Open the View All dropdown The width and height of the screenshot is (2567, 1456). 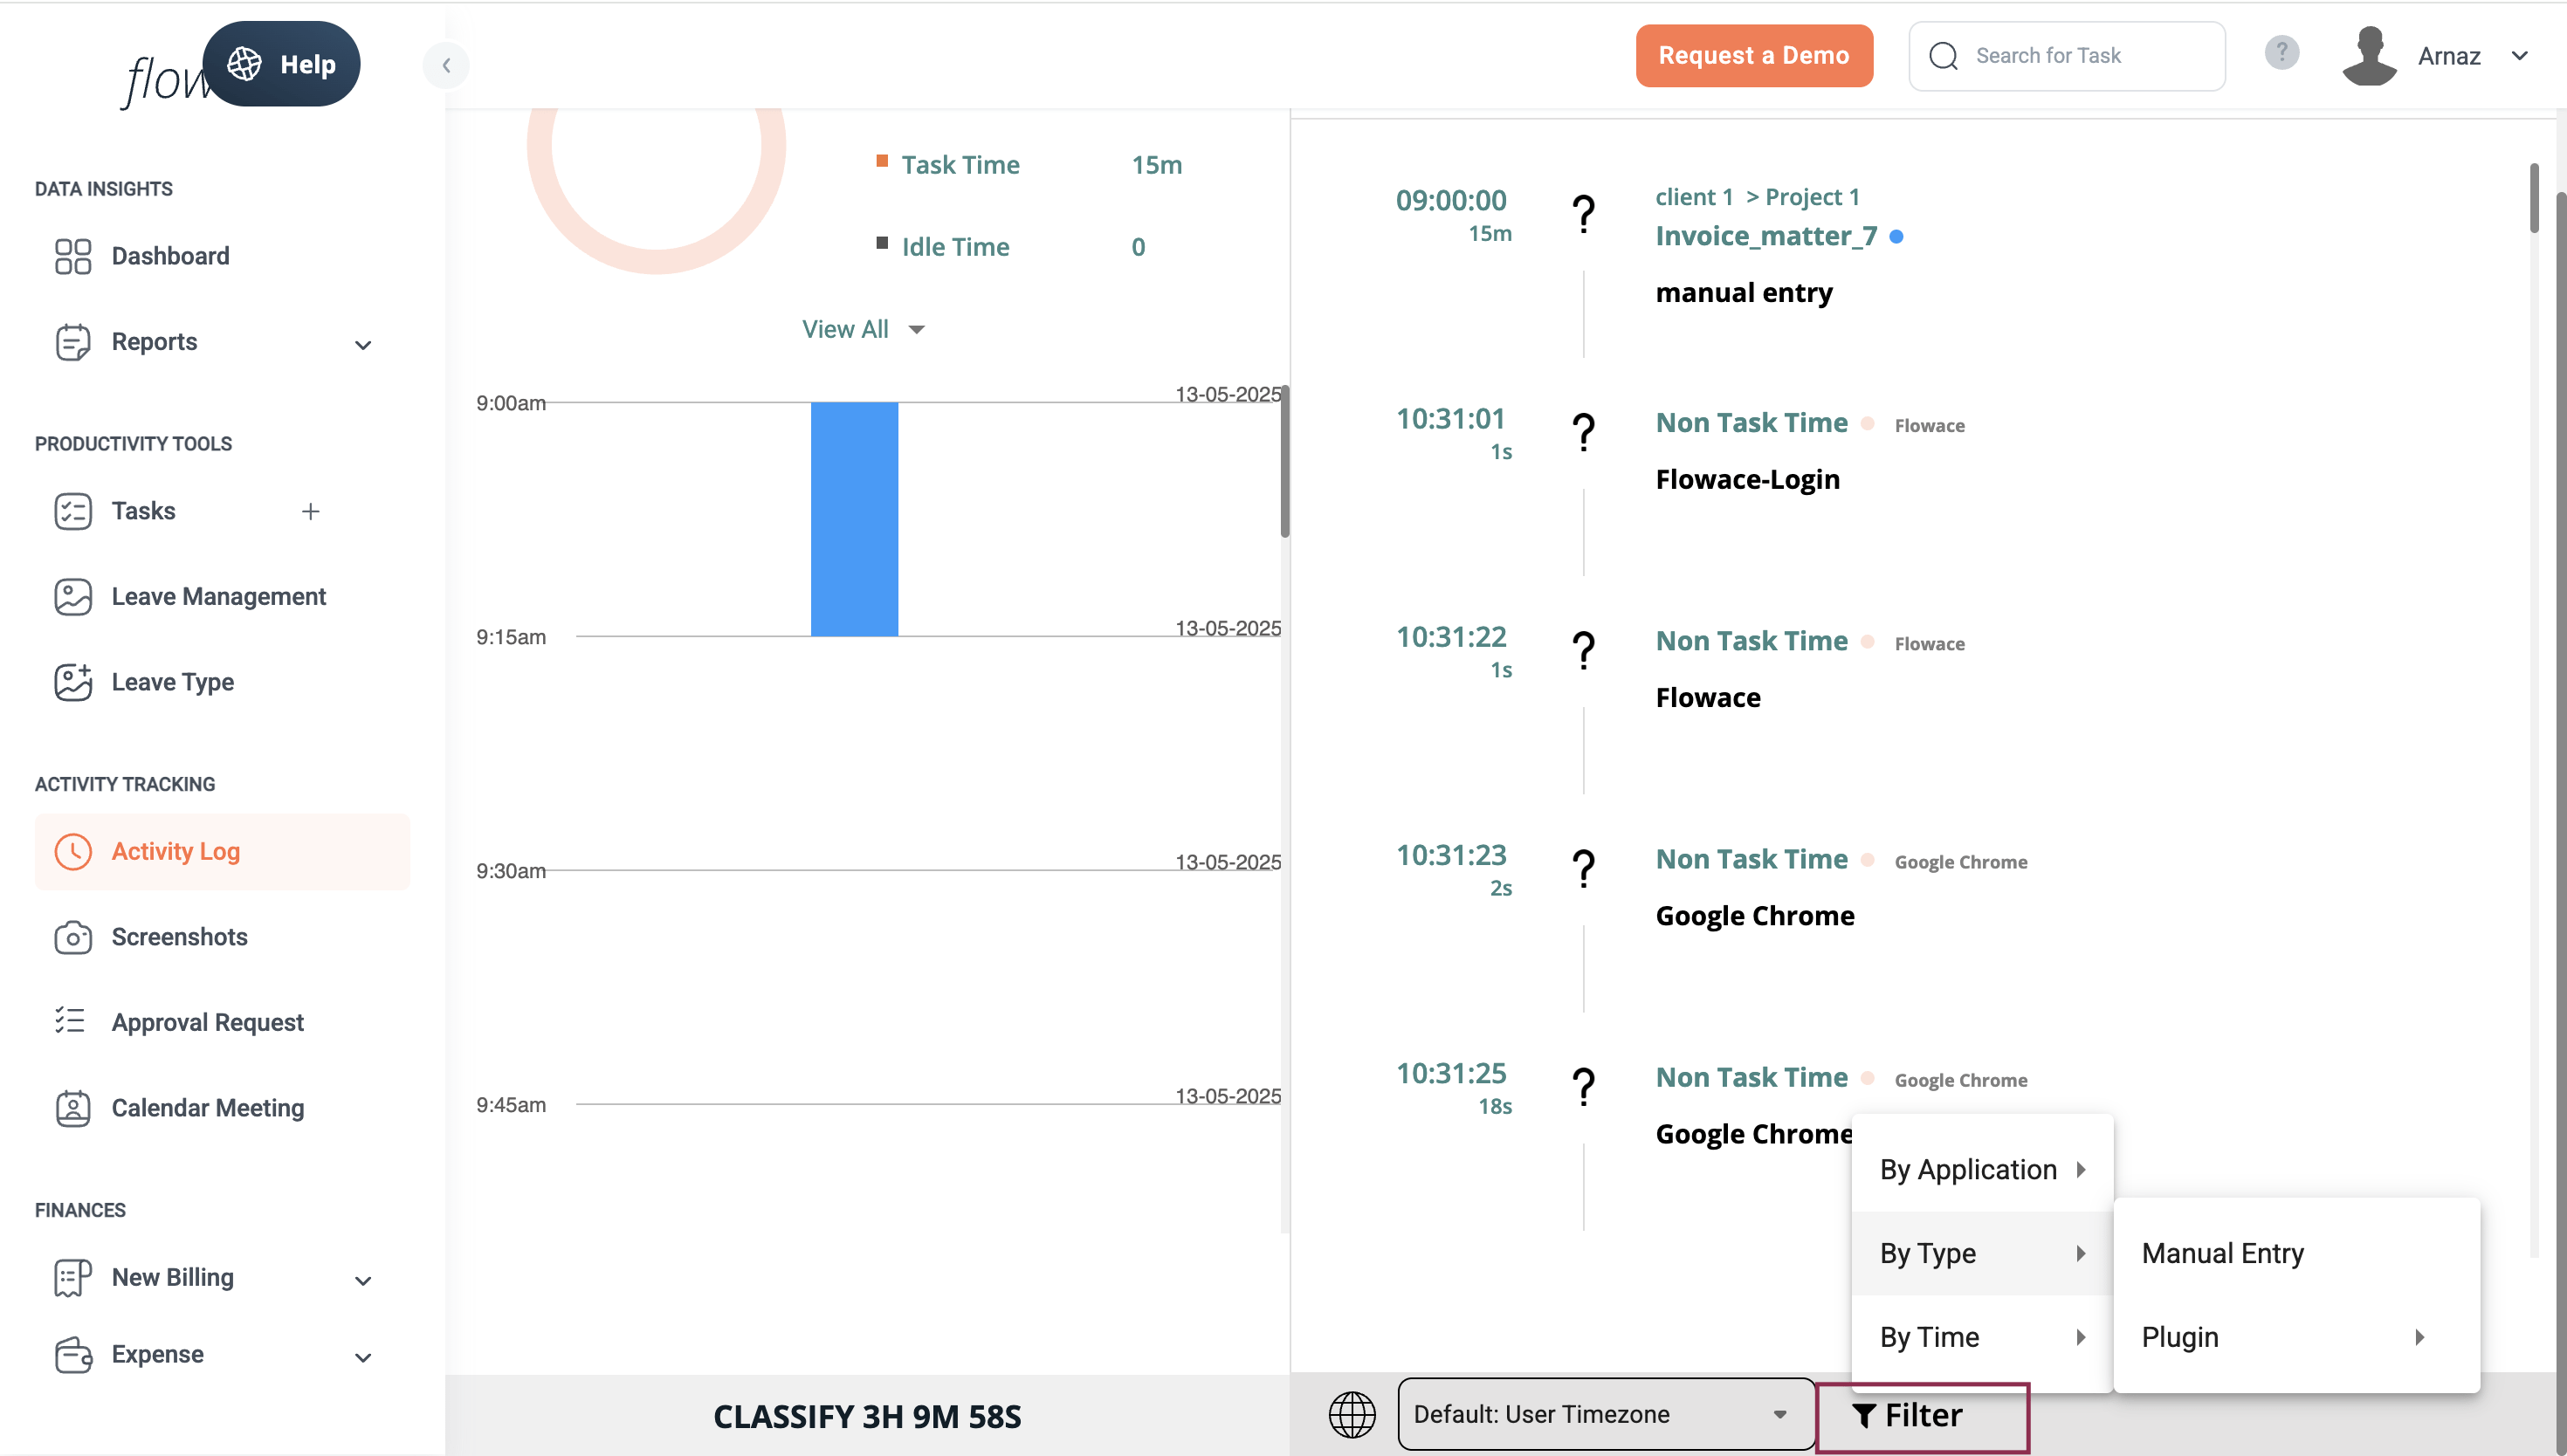pos(863,329)
